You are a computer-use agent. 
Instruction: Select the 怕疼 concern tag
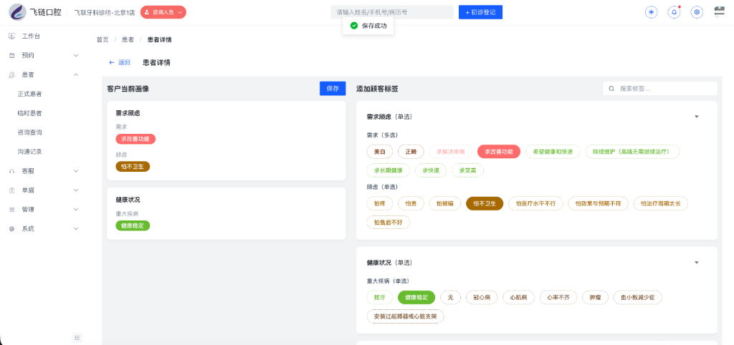pos(380,203)
